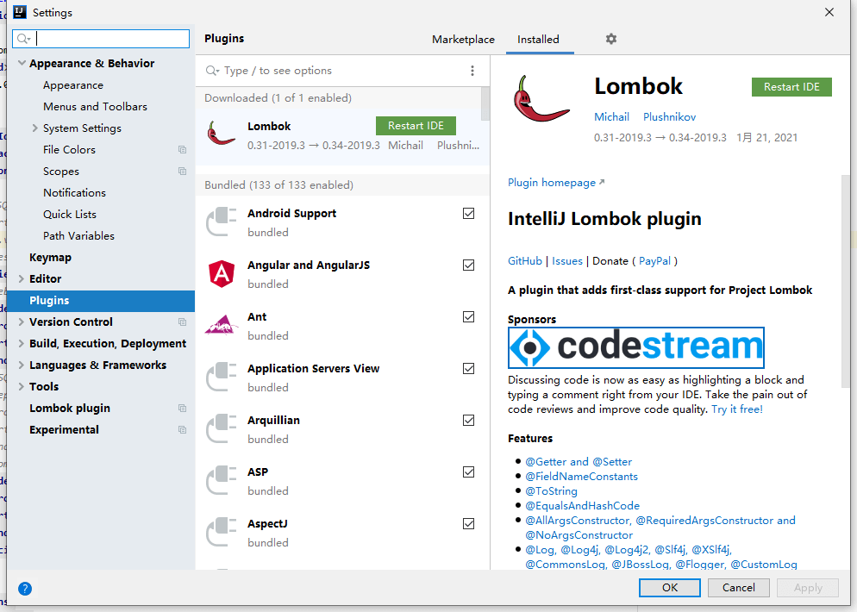Screen dimensions: 857x612
Task: Click the project-level icon beside Scopes
Action: coord(183,171)
